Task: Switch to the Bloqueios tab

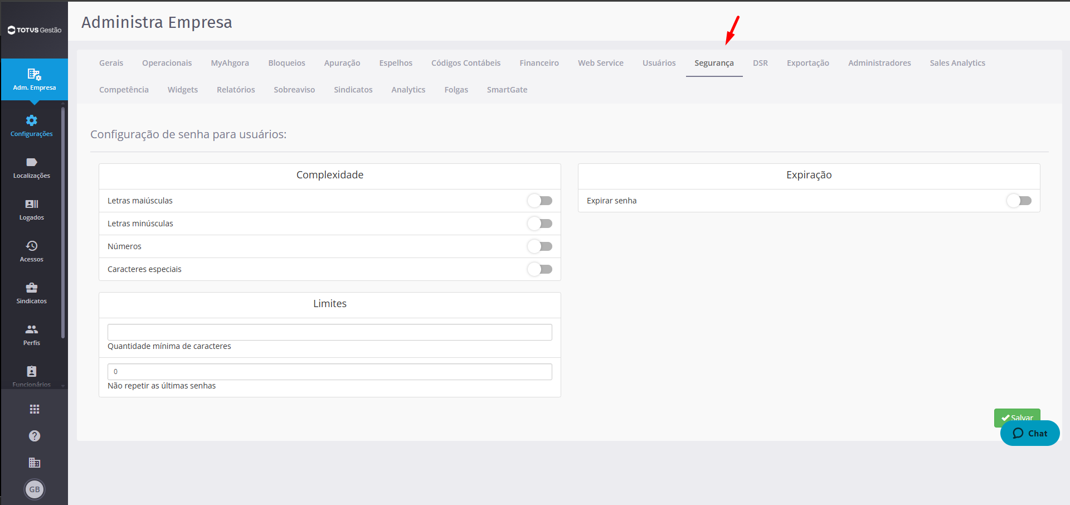Action: [286, 63]
